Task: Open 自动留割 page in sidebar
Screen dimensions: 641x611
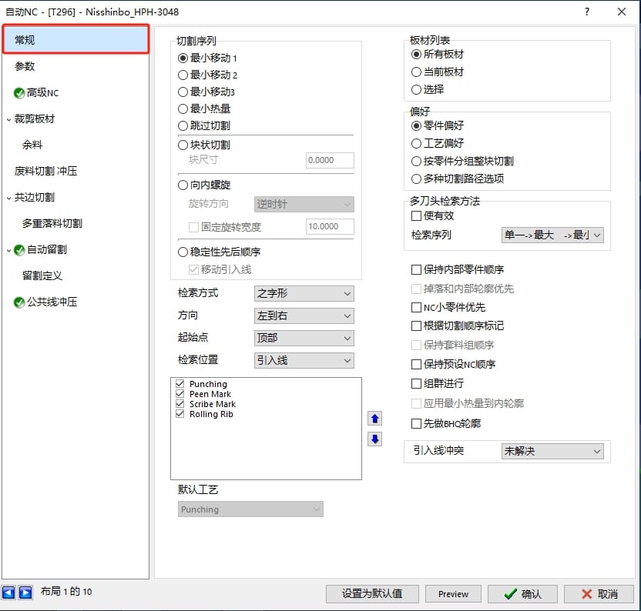Action: (46, 250)
